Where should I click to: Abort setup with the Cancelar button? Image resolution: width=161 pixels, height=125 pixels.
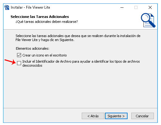(x=142, y=116)
